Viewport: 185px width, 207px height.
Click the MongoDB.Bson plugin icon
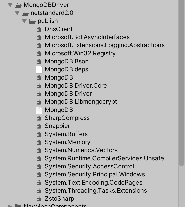39,61
